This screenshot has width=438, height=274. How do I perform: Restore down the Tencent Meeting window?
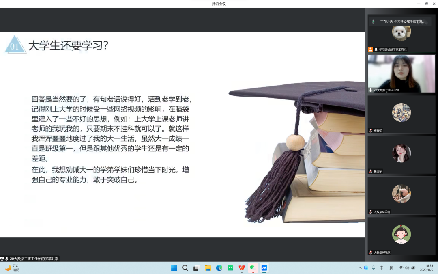426,4
